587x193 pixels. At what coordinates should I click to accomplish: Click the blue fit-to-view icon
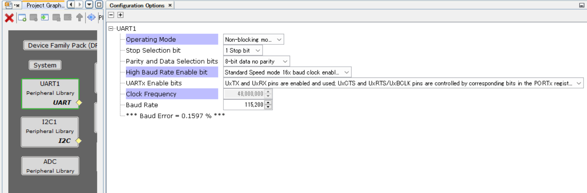pos(91,17)
